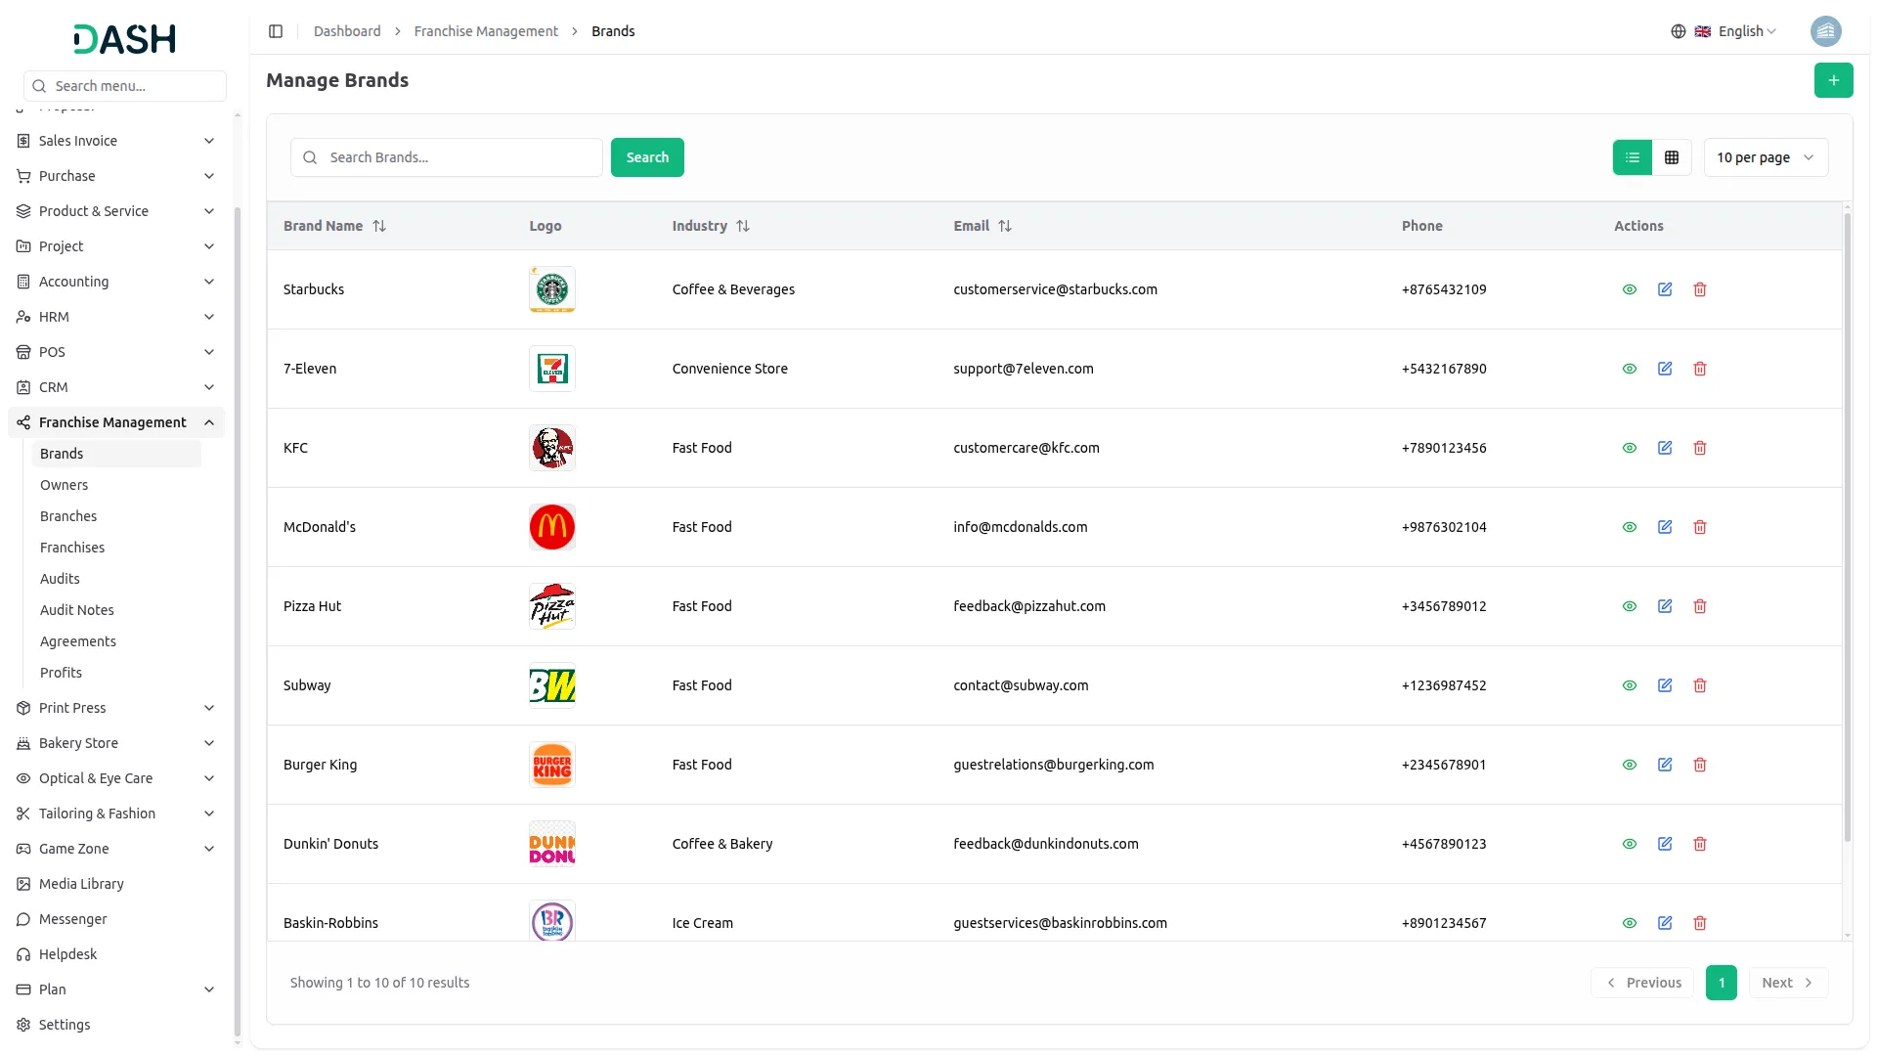Click the green plus add brand button
Viewport: 1877px width, 1056px height.
[1833, 80]
